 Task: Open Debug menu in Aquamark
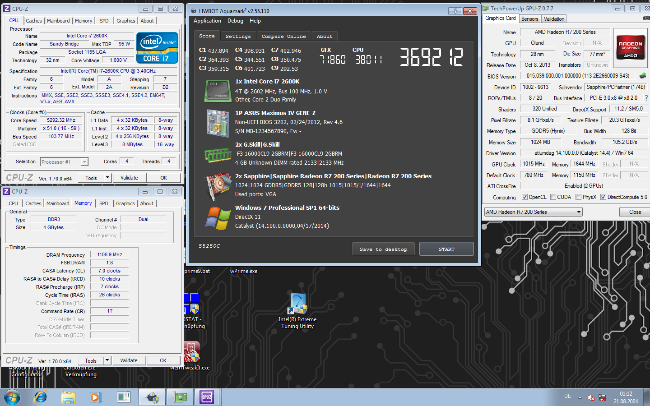click(x=235, y=21)
